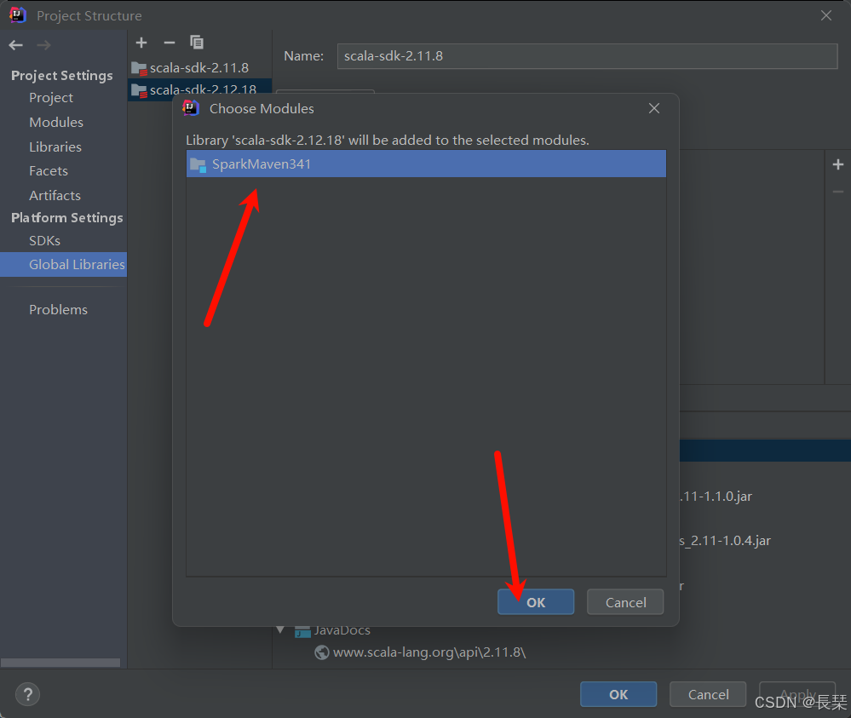Click the back navigation arrow
Screen dimensions: 851x718
pos(15,45)
